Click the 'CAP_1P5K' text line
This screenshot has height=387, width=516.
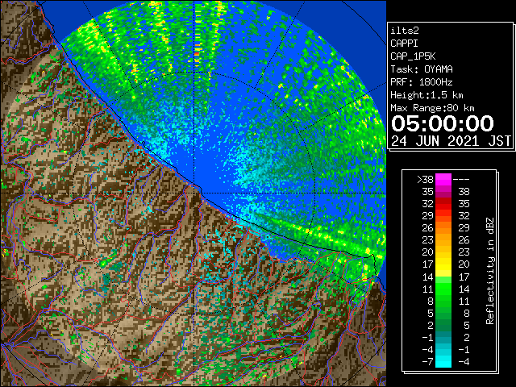pos(413,56)
